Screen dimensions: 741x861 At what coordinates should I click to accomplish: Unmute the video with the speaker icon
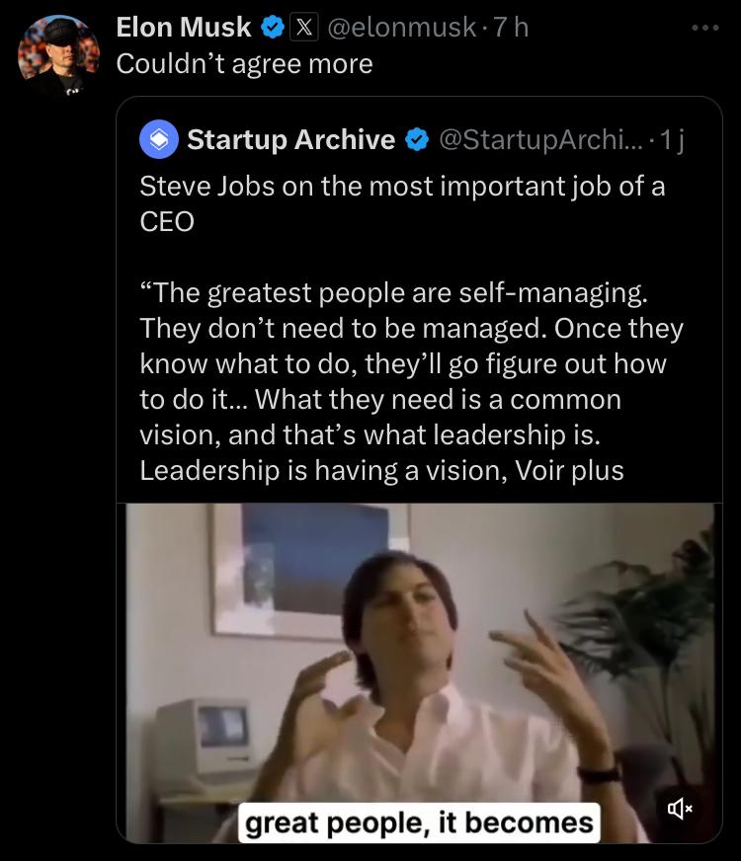click(681, 809)
